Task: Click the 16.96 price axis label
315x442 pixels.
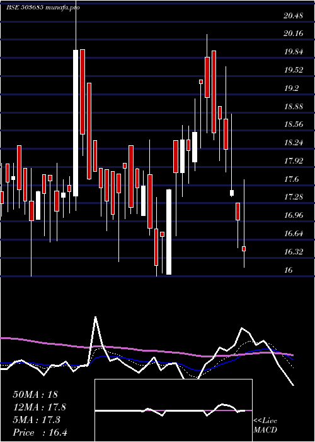Action: point(294,215)
